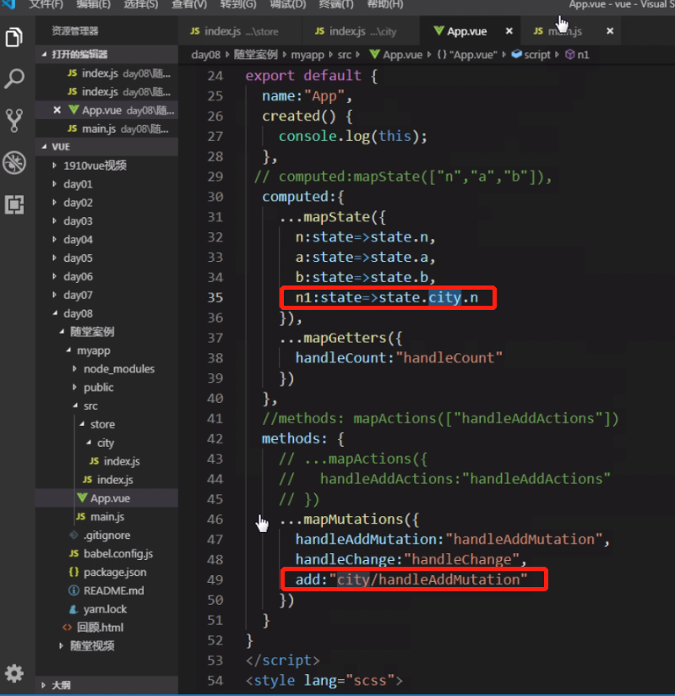675x696 pixels.
Task: Open the Explorer view in the activity bar
Action: click(14, 37)
